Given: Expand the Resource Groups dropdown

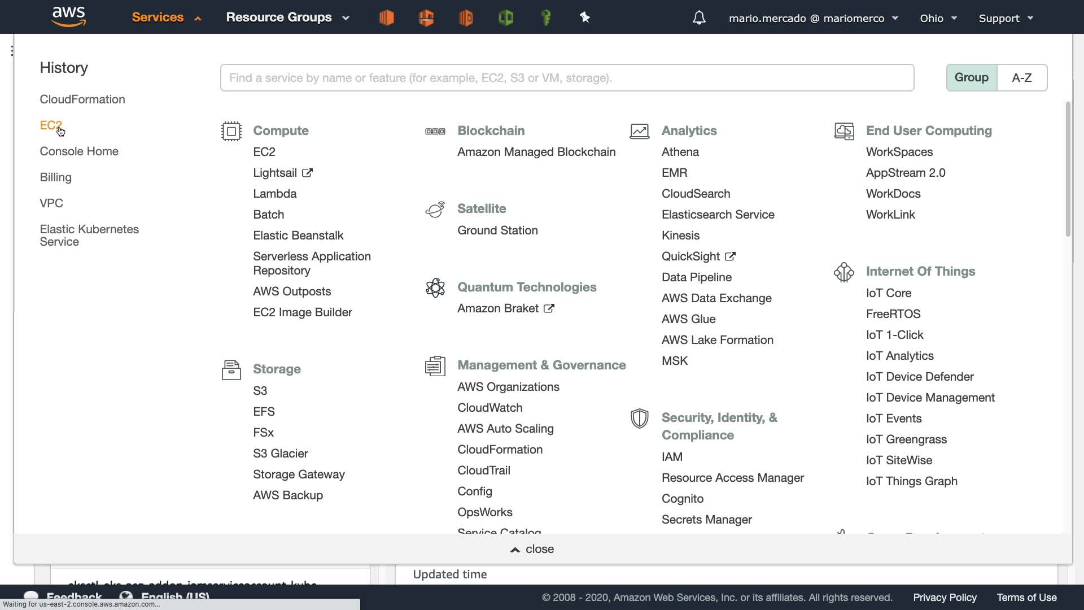Looking at the screenshot, I should coord(287,18).
